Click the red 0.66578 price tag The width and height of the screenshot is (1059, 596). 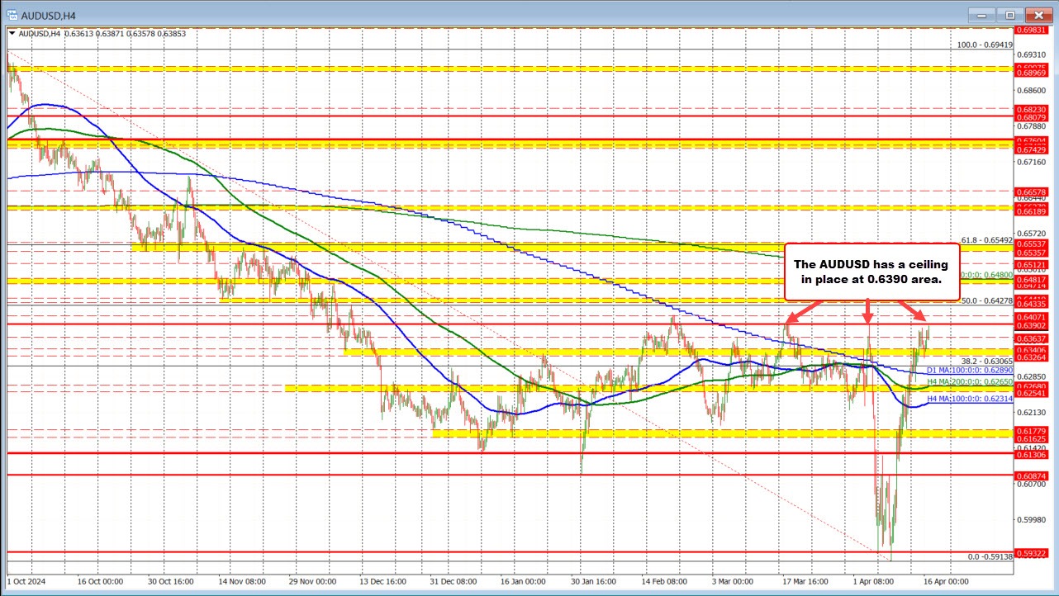(1033, 191)
